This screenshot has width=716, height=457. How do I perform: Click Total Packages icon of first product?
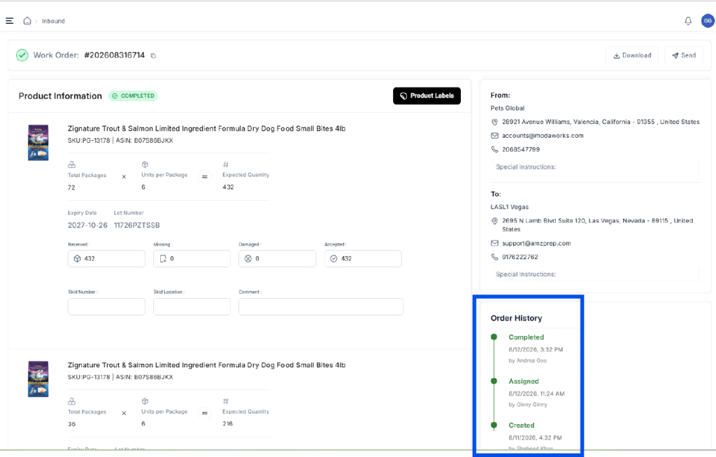[72, 164]
